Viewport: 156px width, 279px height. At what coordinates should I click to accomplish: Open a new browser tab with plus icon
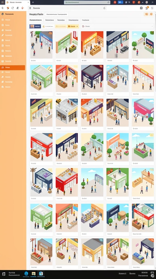pyautogui.click(x=33, y=2)
